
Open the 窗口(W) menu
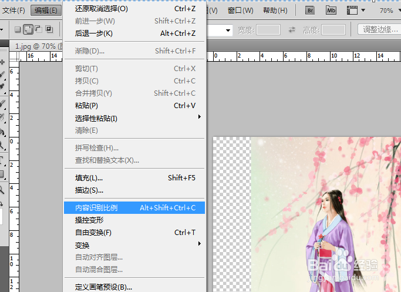coord(240,11)
